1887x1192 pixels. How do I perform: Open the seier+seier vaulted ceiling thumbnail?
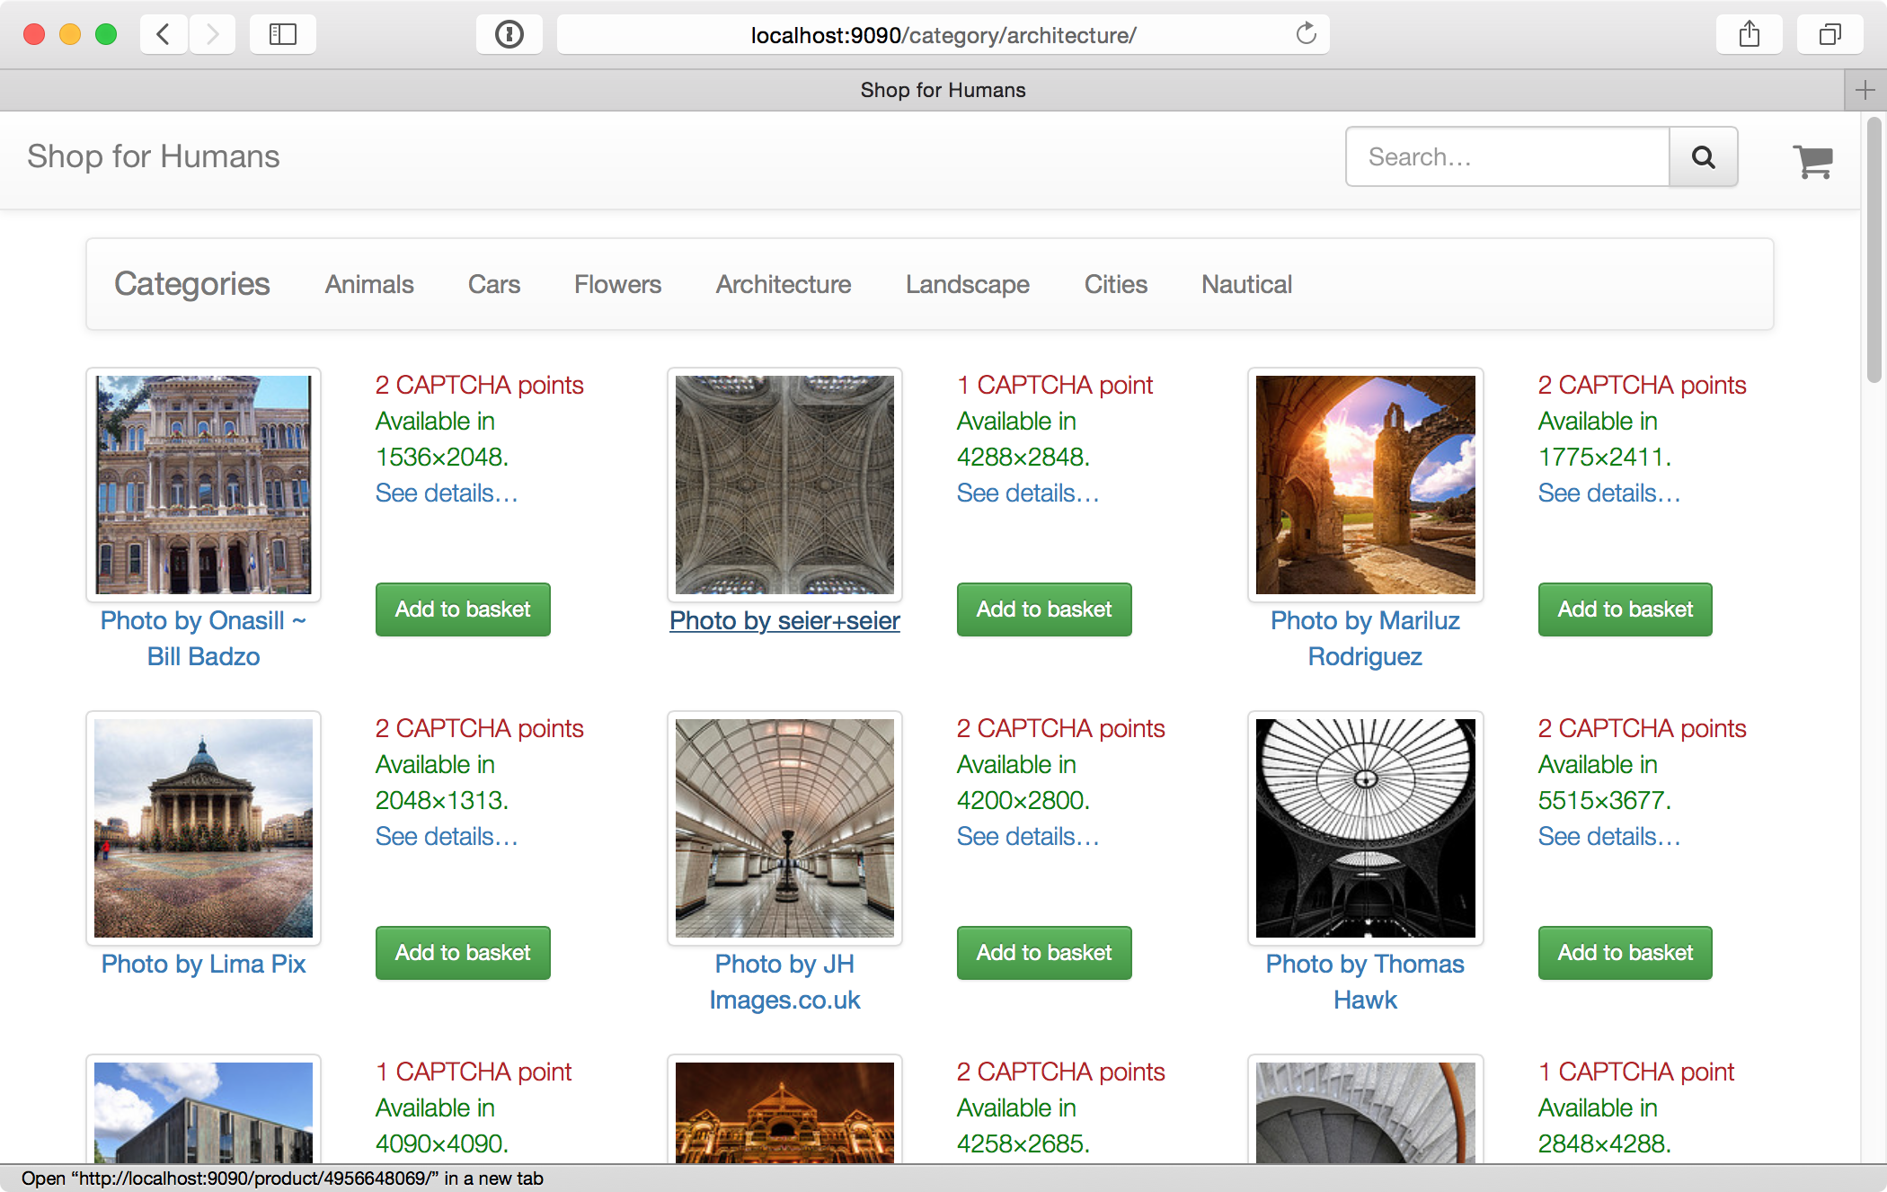point(784,485)
